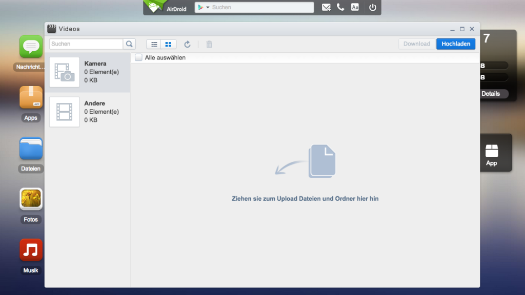525x295 pixels.
Task: Open the Musik desktop icon
Action: [x=31, y=250]
